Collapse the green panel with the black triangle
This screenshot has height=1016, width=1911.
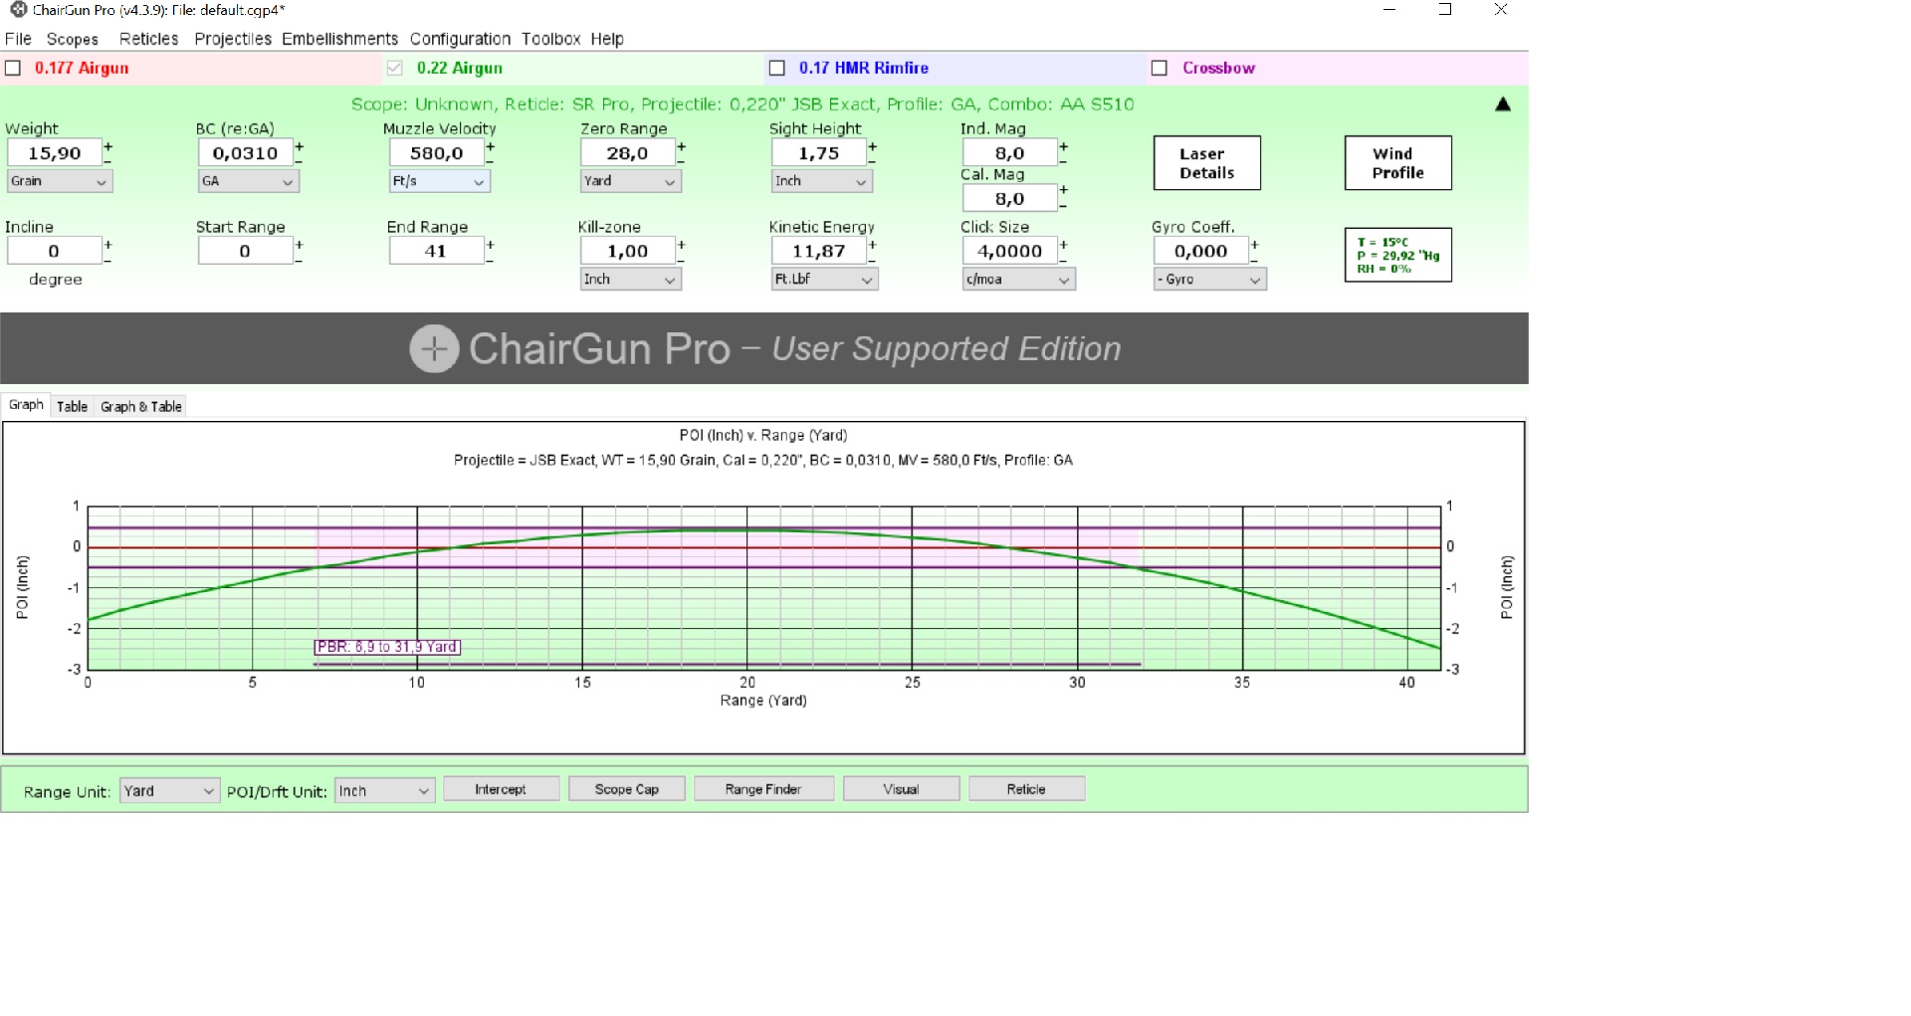tap(1503, 104)
